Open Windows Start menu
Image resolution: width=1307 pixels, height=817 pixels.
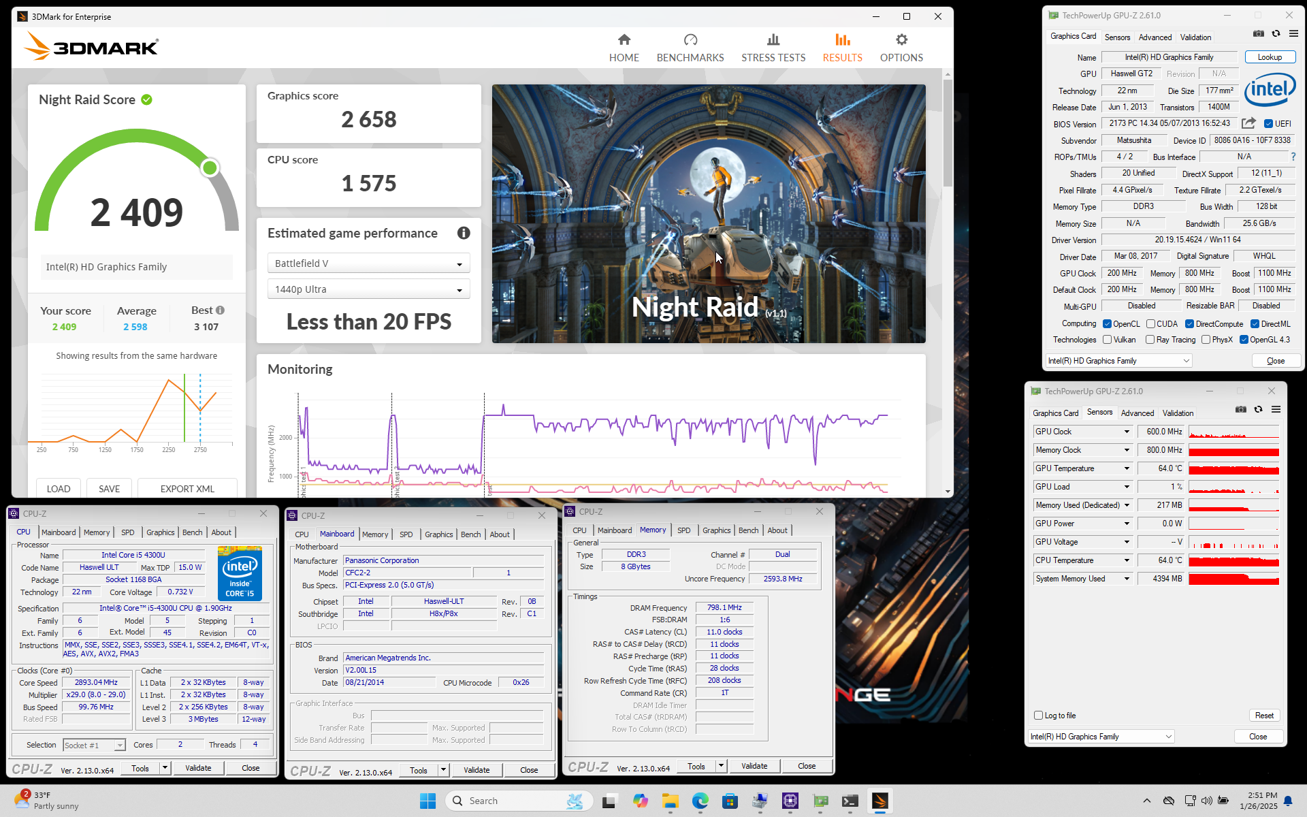(427, 801)
